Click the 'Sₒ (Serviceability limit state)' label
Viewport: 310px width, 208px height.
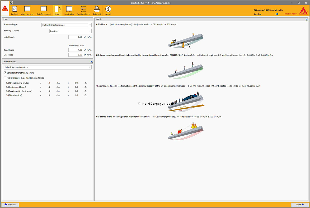[x=19, y=91]
